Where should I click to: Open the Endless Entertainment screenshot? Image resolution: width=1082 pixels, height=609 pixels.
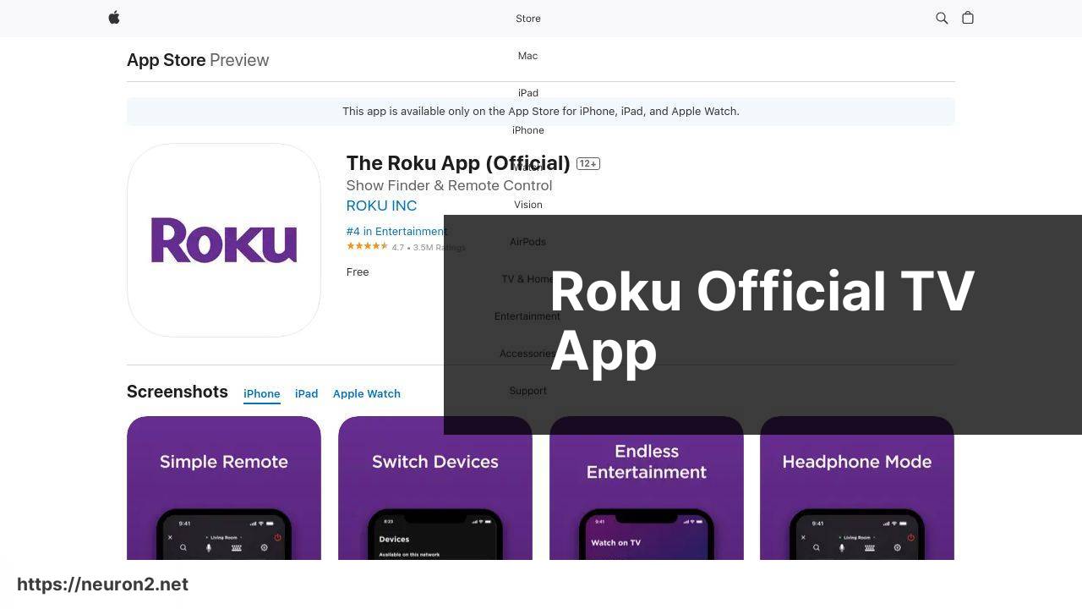point(647,488)
